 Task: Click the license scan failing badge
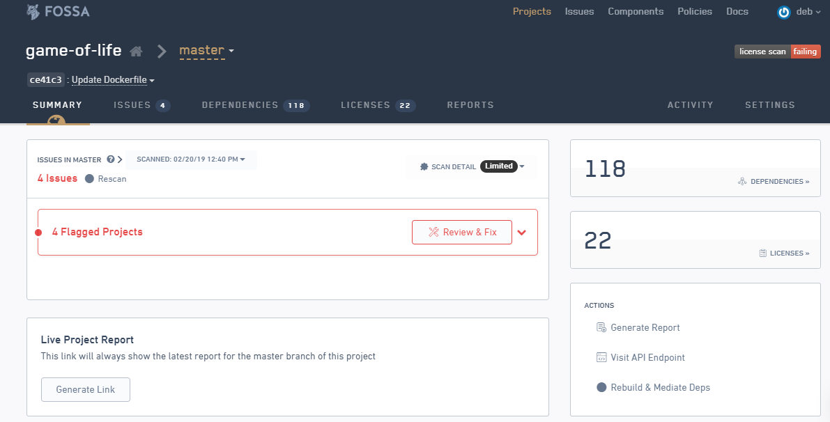tap(778, 52)
